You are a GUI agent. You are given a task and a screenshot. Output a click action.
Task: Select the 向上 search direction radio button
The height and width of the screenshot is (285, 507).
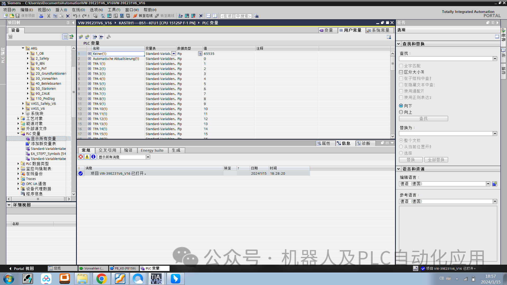401,112
